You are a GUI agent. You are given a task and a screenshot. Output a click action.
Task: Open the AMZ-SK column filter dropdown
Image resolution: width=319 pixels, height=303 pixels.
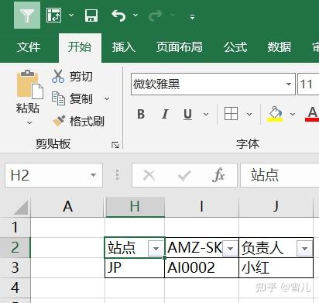coord(230,249)
